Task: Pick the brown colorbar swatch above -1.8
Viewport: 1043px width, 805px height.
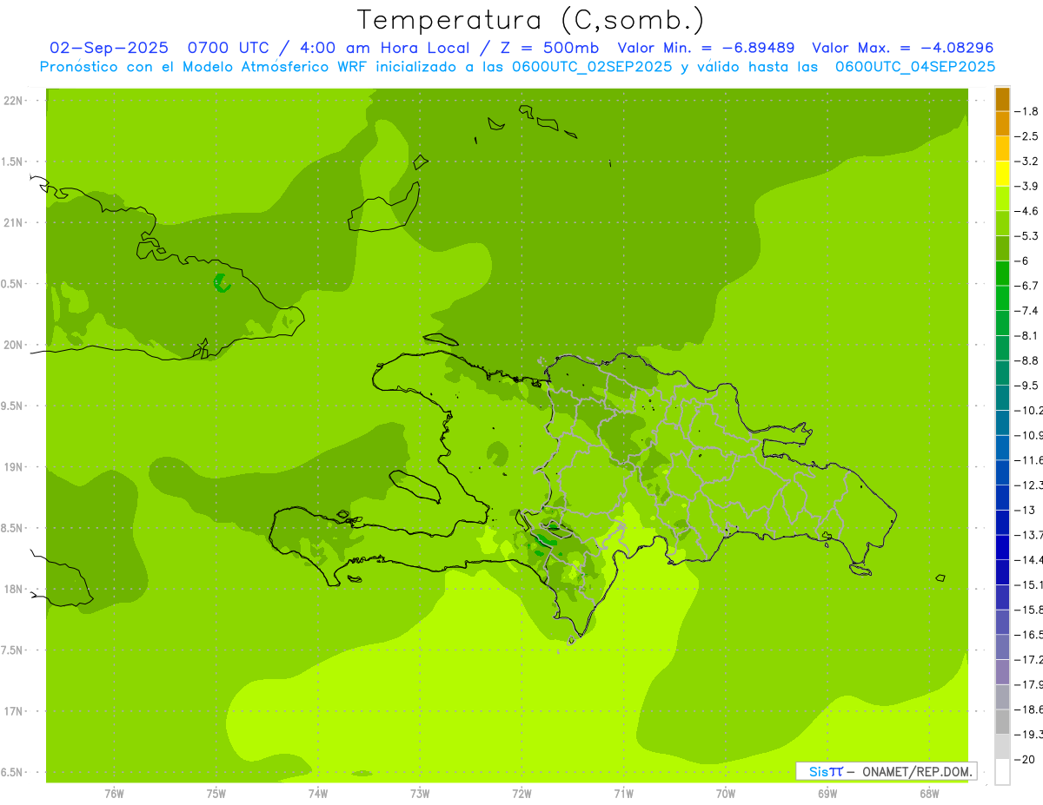Action: 1002,99
